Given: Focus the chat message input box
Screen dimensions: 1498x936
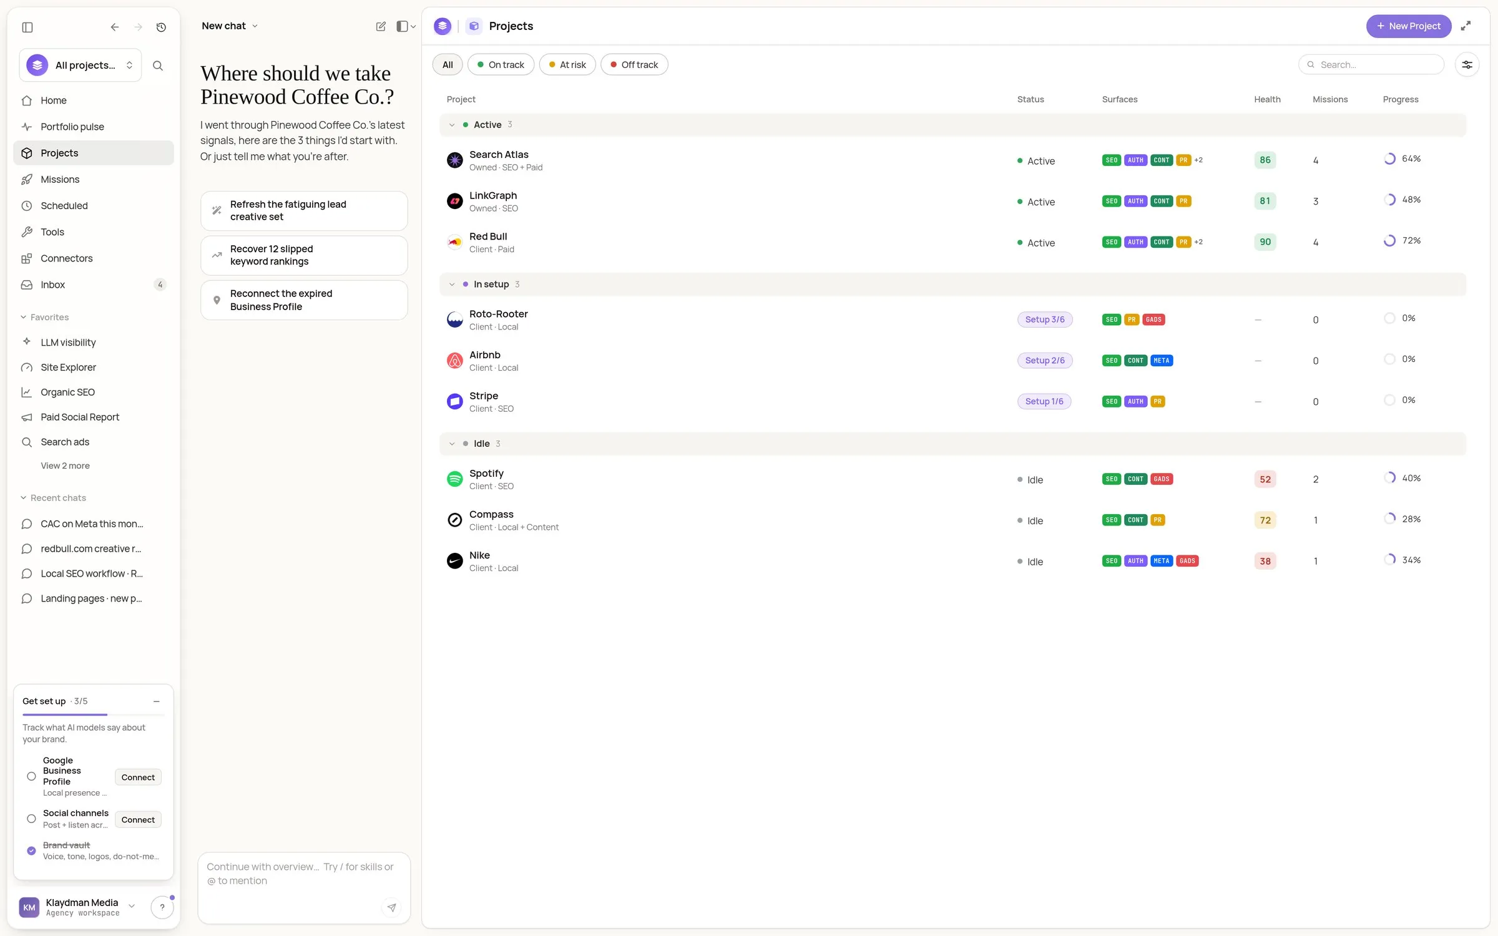Looking at the screenshot, I should coord(304,888).
